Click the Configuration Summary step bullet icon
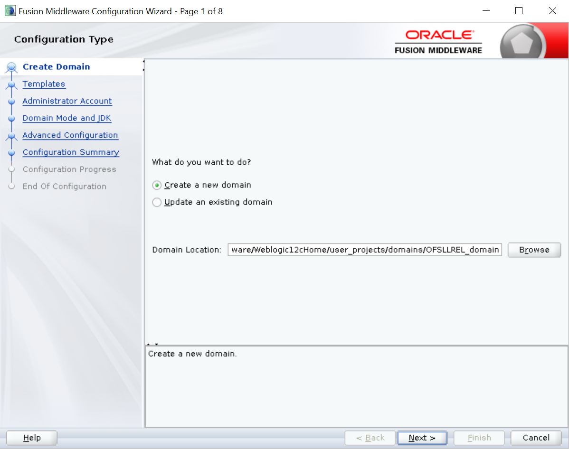Image resolution: width=569 pixels, height=449 pixels. 11,153
